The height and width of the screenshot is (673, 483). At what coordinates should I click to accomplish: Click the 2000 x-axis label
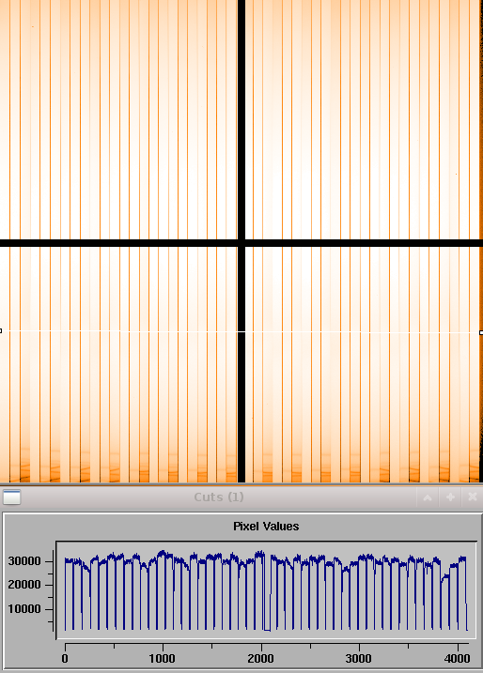pyautogui.click(x=260, y=658)
